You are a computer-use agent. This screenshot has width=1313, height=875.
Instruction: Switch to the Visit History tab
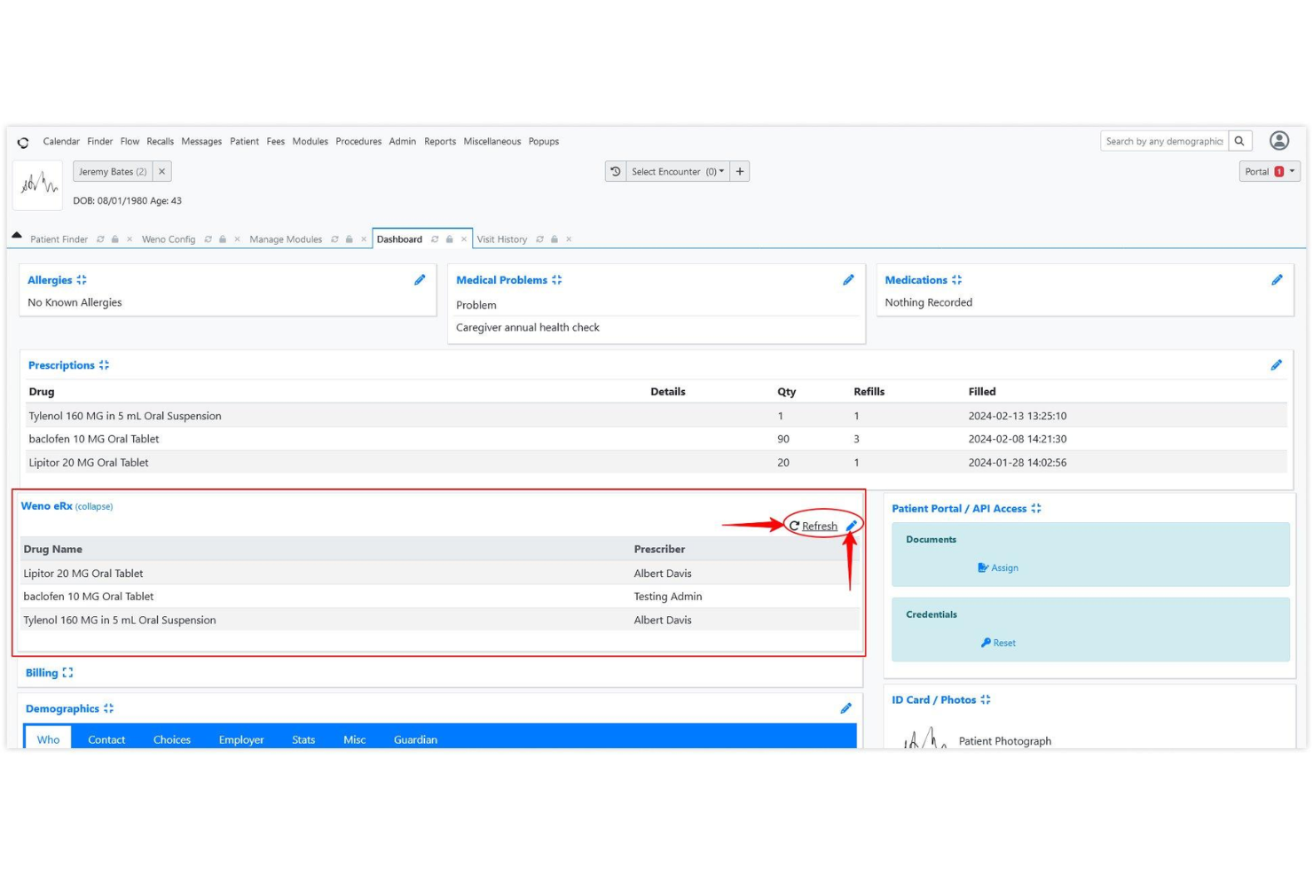(501, 239)
